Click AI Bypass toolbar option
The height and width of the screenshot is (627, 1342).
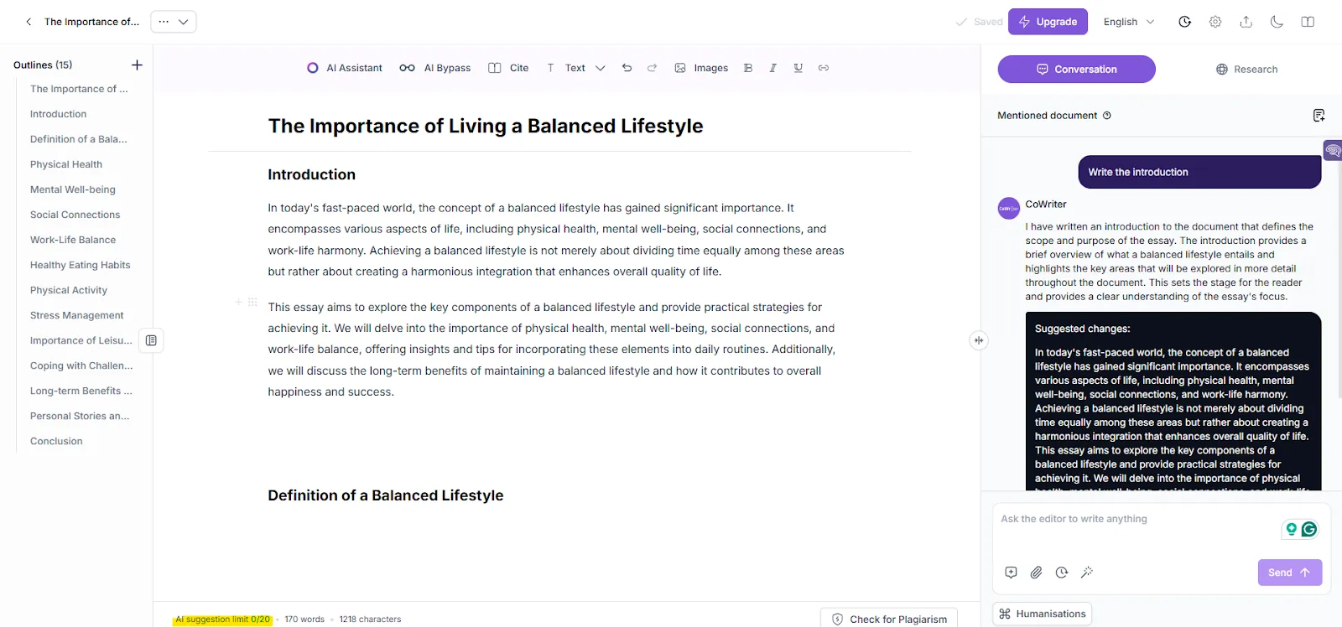pyautogui.click(x=435, y=68)
